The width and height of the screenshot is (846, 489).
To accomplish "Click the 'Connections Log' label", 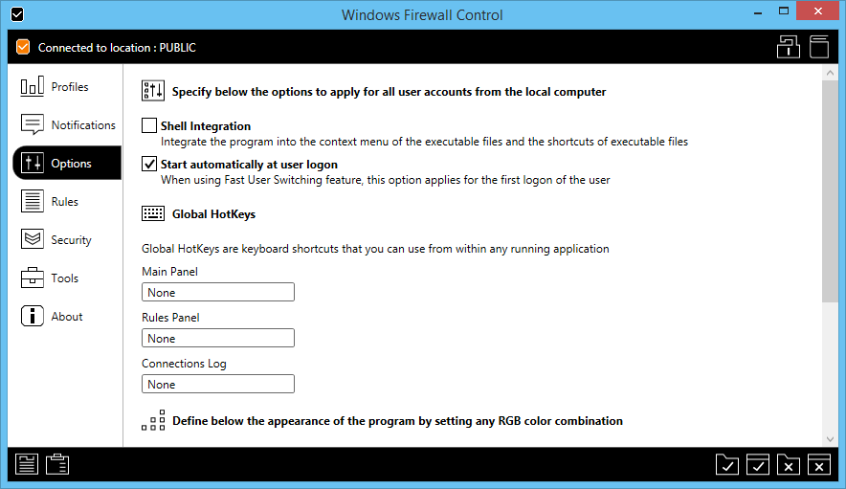I will pyautogui.click(x=184, y=364).
